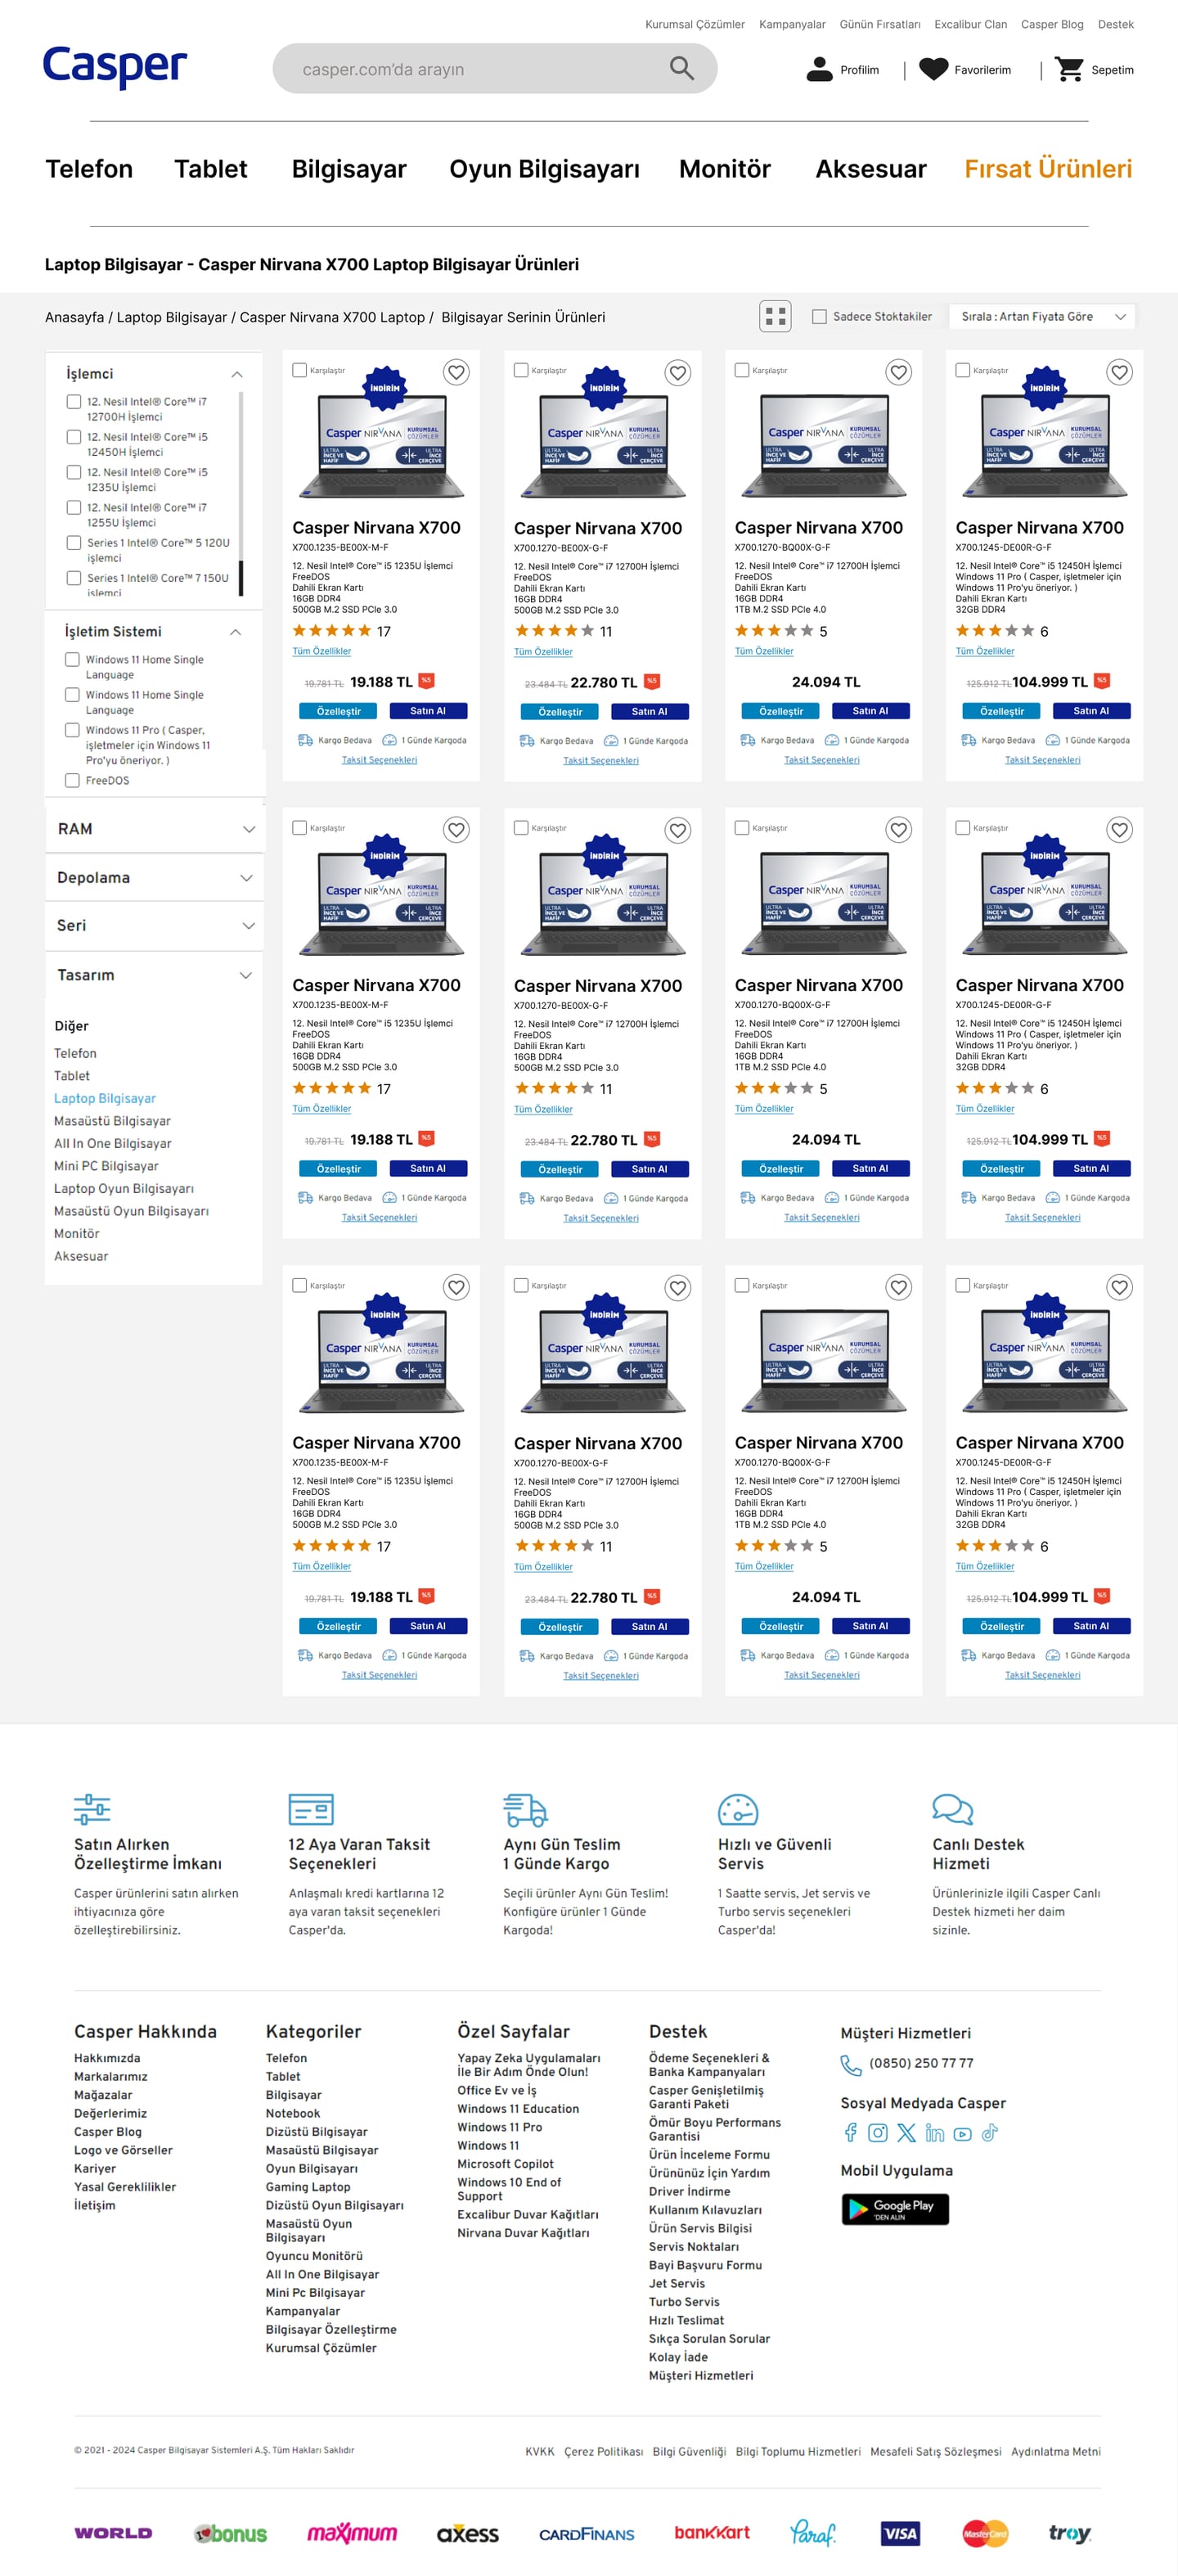Click the 12 Aya Varan Taksit card icon
The height and width of the screenshot is (2576, 1178).
[x=310, y=1809]
